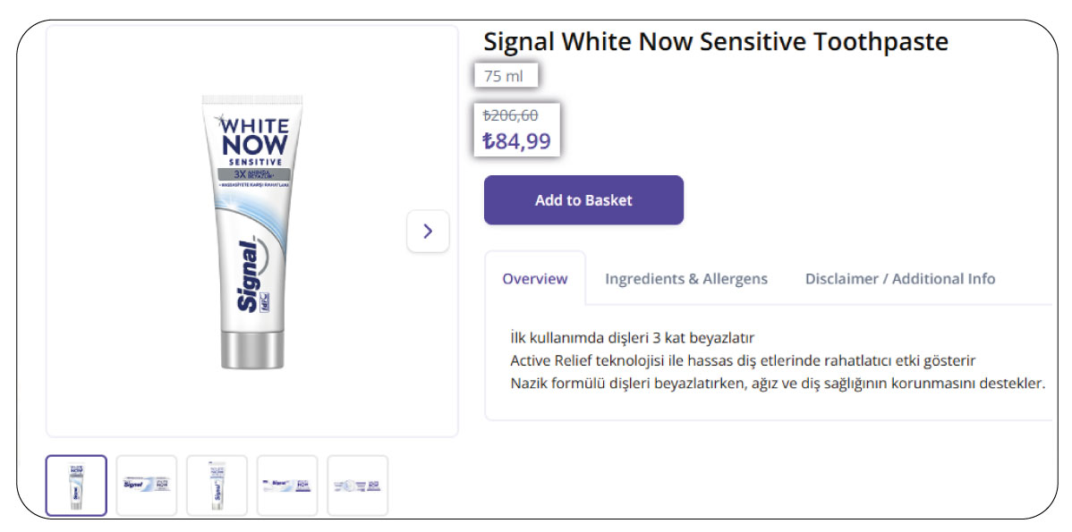Select the first thumbnail of the upright tube
Viewport: 1072px width, 532px height.
click(x=77, y=486)
